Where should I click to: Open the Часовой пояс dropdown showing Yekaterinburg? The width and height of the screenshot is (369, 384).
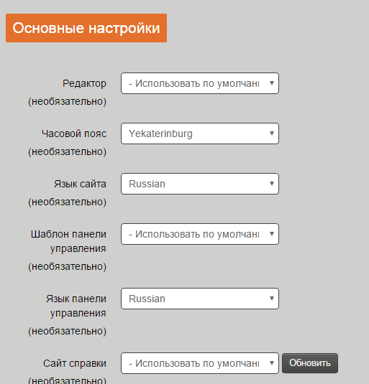200,134
